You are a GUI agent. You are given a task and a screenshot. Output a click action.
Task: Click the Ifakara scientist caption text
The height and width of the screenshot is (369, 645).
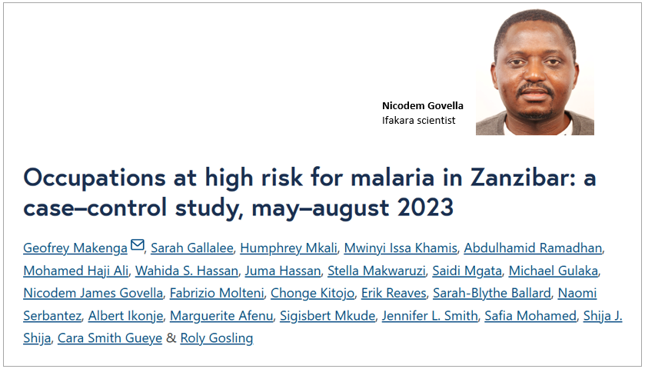click(418, 120)
